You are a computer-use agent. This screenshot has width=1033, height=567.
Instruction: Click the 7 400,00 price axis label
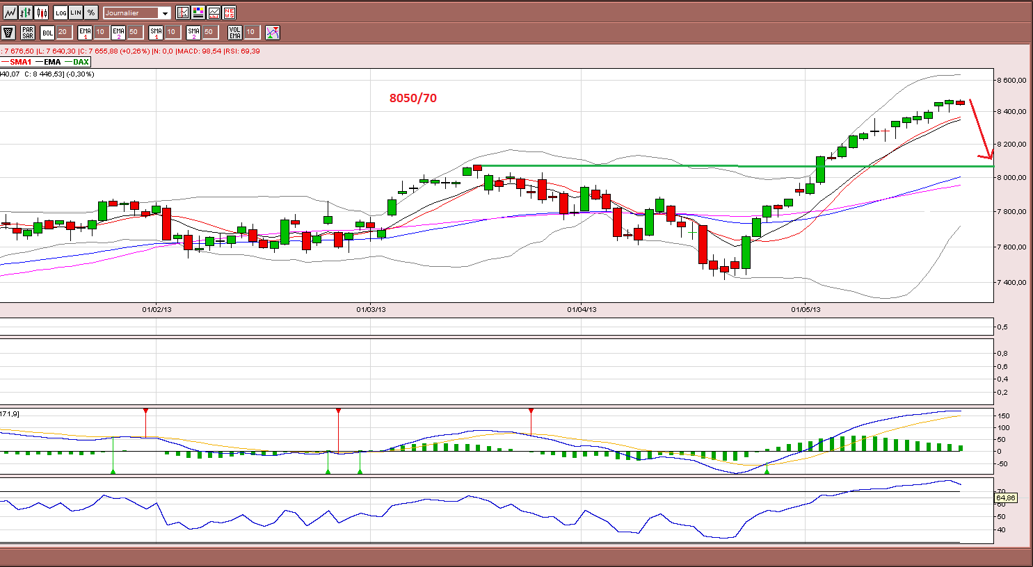pos(1012,282)
